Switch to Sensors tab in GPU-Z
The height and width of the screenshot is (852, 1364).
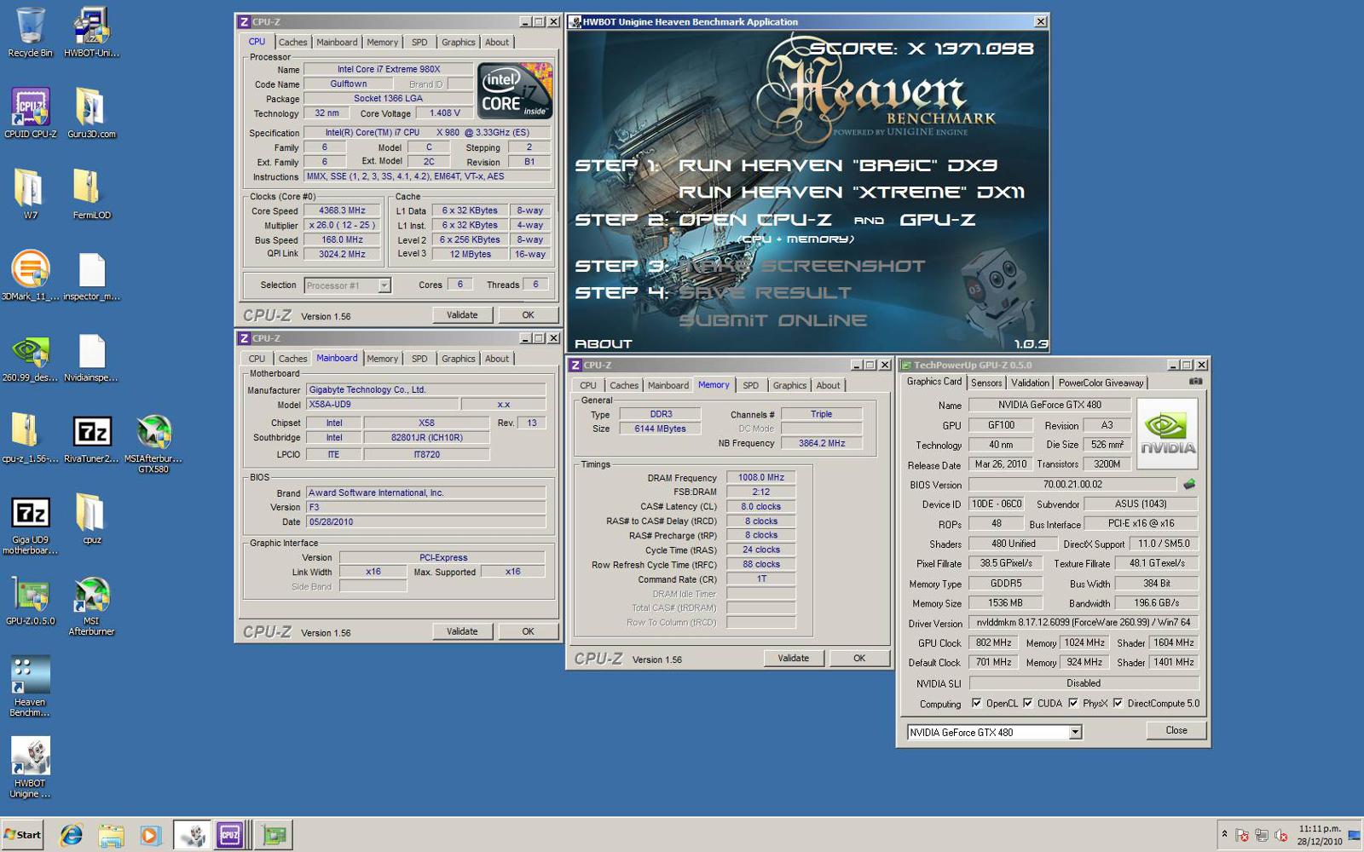986,383
